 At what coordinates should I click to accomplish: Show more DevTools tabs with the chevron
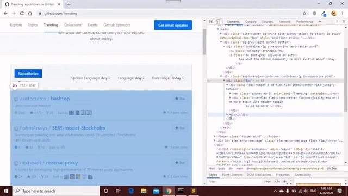320,22
